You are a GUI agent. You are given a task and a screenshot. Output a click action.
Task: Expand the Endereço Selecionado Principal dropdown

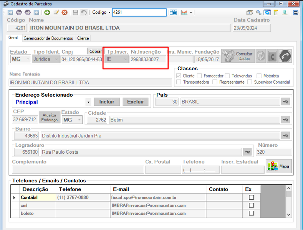[x=88, y=102]
